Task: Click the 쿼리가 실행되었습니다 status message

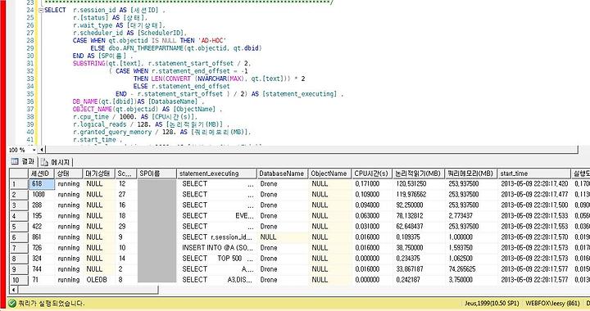Action: 52,303
